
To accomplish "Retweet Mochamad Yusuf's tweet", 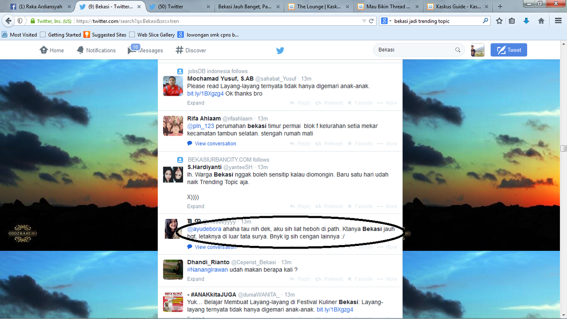I will [x=329, y=103].
